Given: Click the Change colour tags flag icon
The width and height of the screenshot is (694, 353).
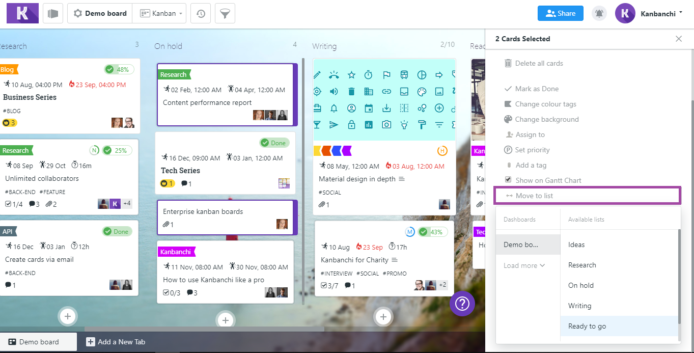Looking at the screenshot, I should (508, 104).
